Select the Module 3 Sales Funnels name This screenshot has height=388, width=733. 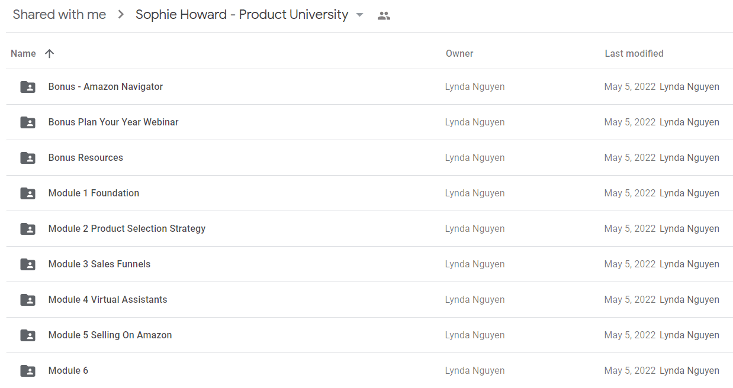pyautogui.click(x=99, y=264)
